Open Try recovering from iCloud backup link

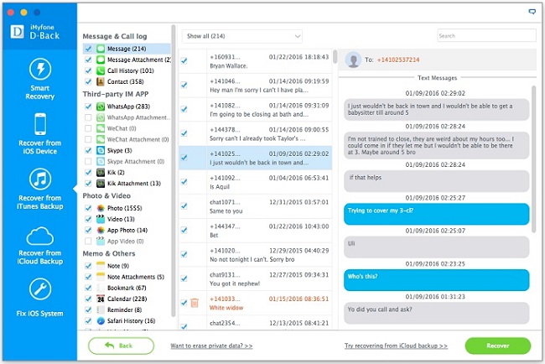point(396,346)
